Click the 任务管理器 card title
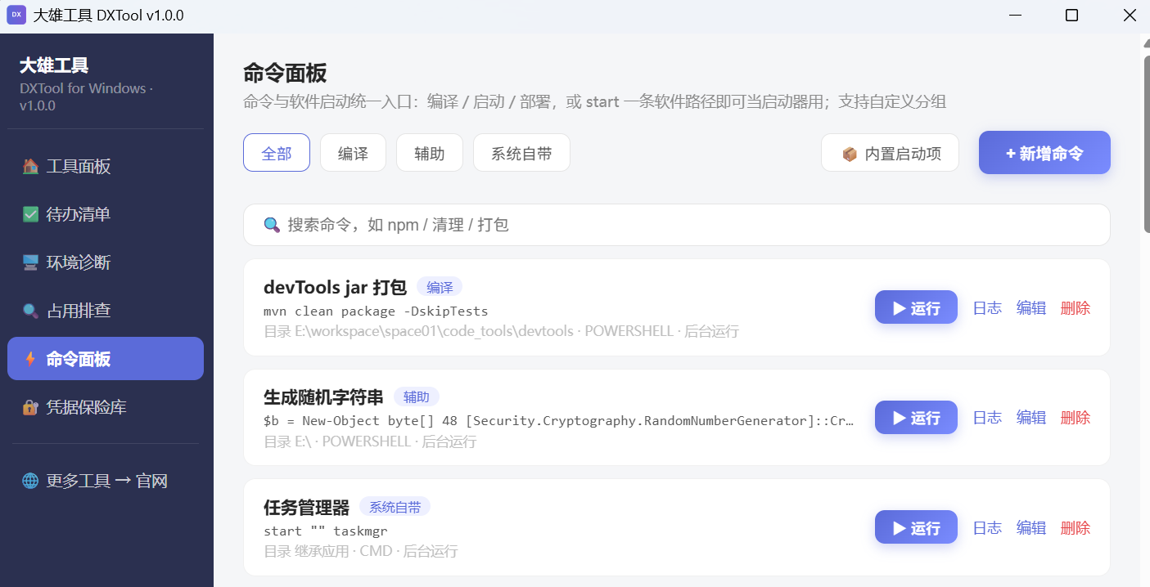Screen dimensions: 1150x587 point(306,507)
